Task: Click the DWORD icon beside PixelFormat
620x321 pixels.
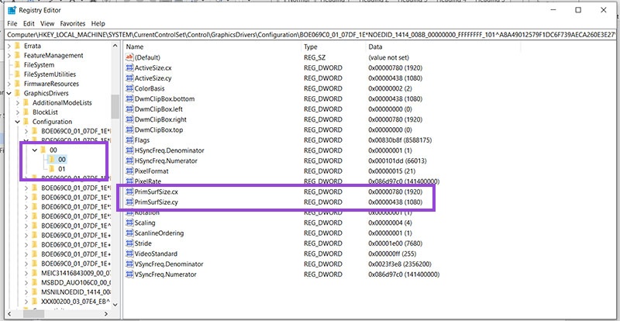Action: 129,170
